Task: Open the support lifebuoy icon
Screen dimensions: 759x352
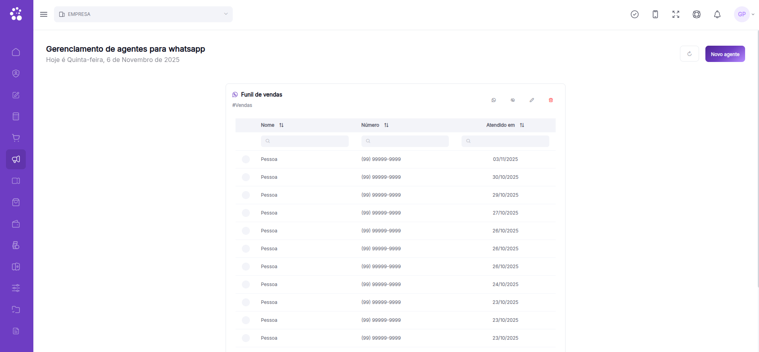Action: 697,14
